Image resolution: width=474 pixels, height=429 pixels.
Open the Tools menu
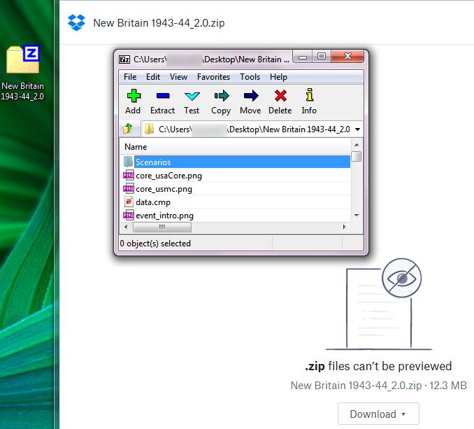pyautogui.click(x=250, y=77)
